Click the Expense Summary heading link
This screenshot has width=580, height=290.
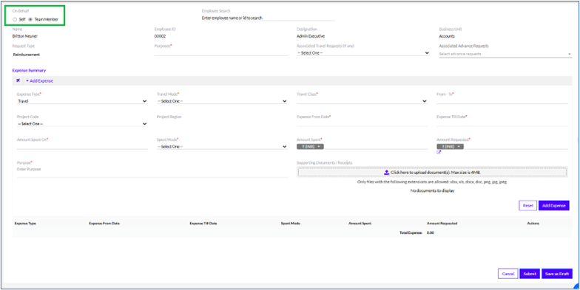pyautogui.click(x=30, y=70)
